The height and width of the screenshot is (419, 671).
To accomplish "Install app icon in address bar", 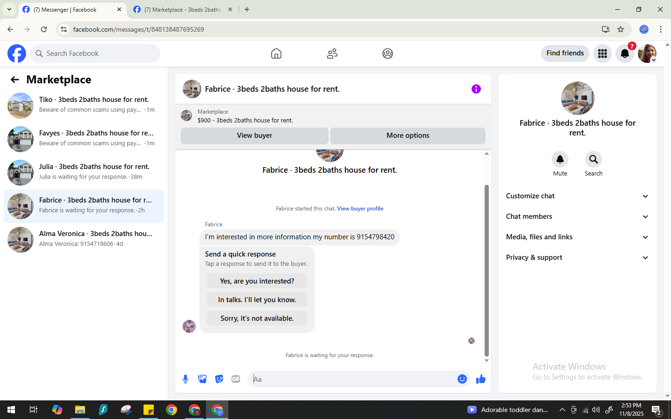I will pyautogui.click(x=606, y=29).
